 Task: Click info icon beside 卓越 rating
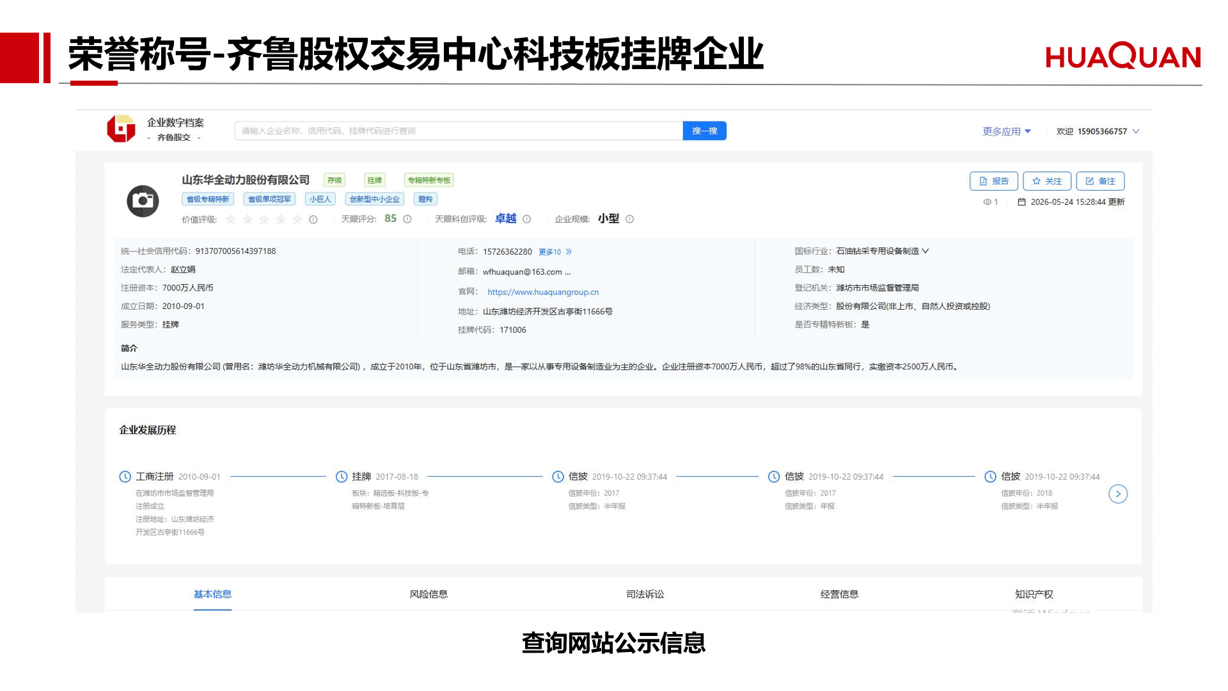pos(527,219)
